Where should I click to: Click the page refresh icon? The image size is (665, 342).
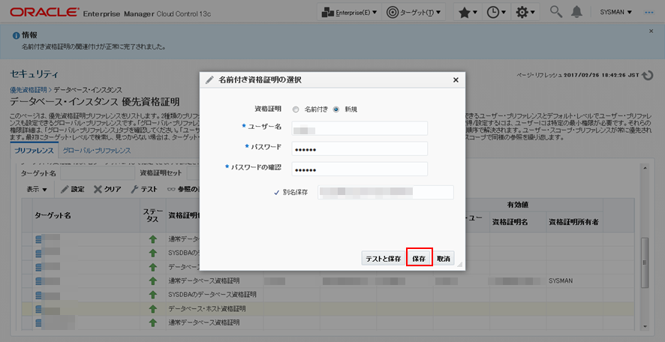(648, 76)
